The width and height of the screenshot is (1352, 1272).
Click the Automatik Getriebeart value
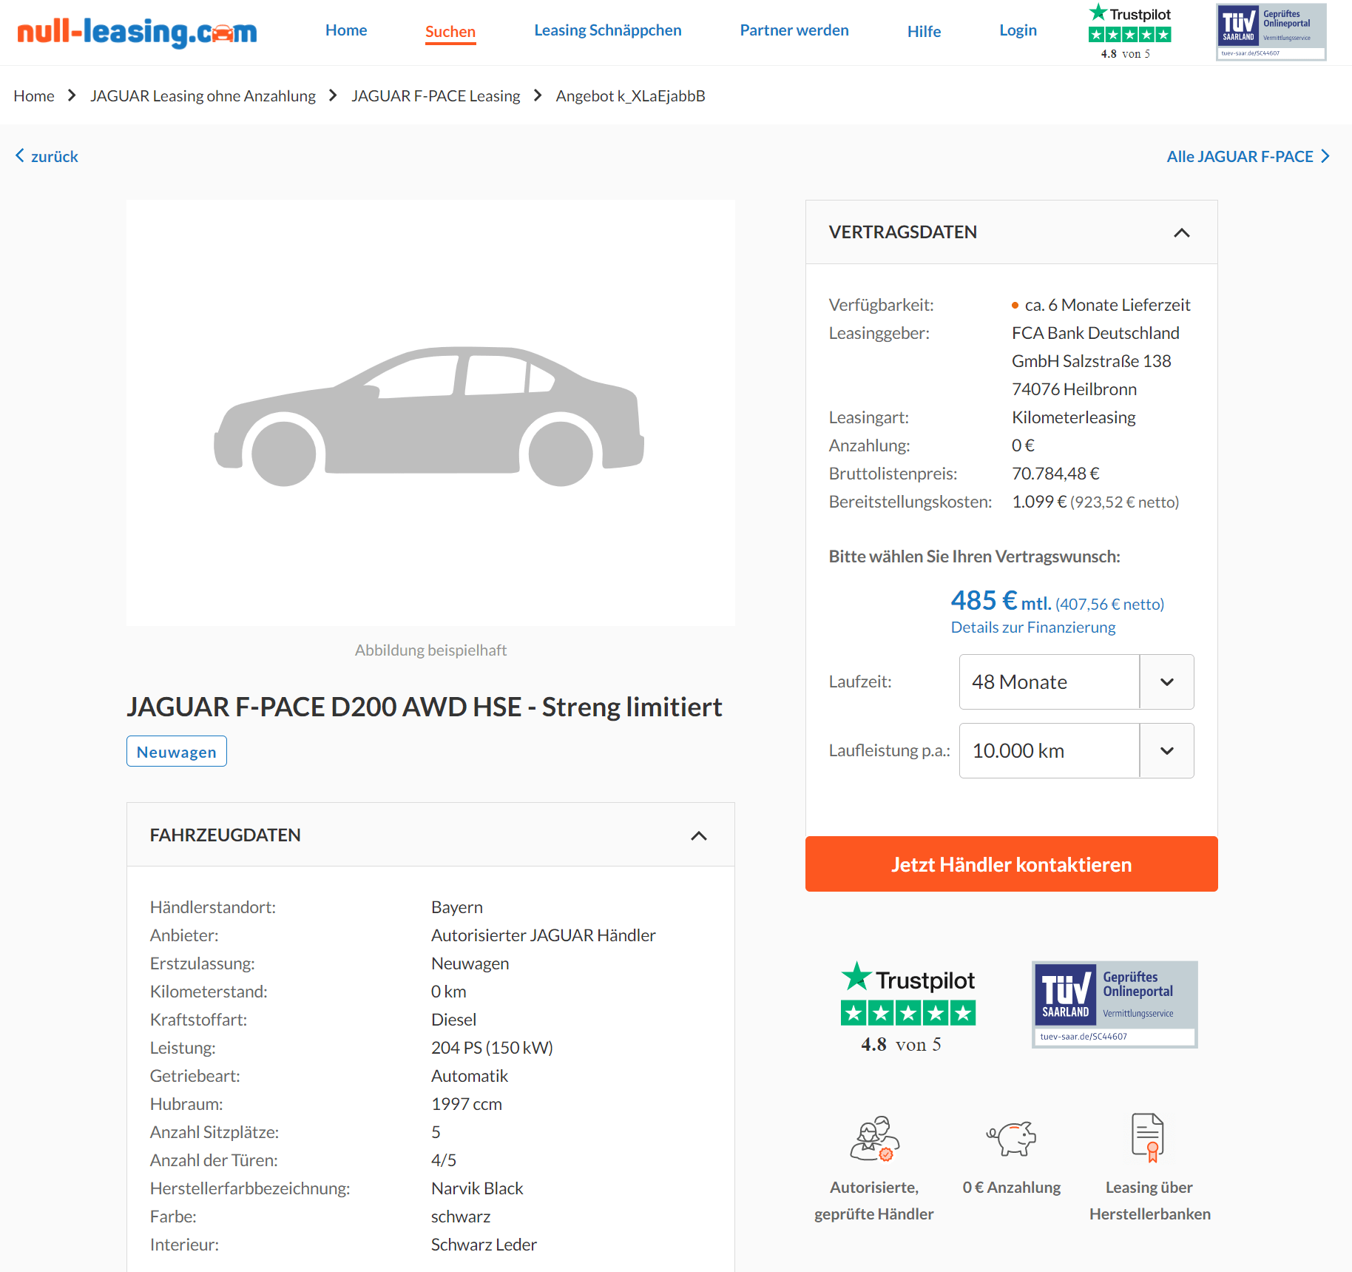coord(470,1076)
